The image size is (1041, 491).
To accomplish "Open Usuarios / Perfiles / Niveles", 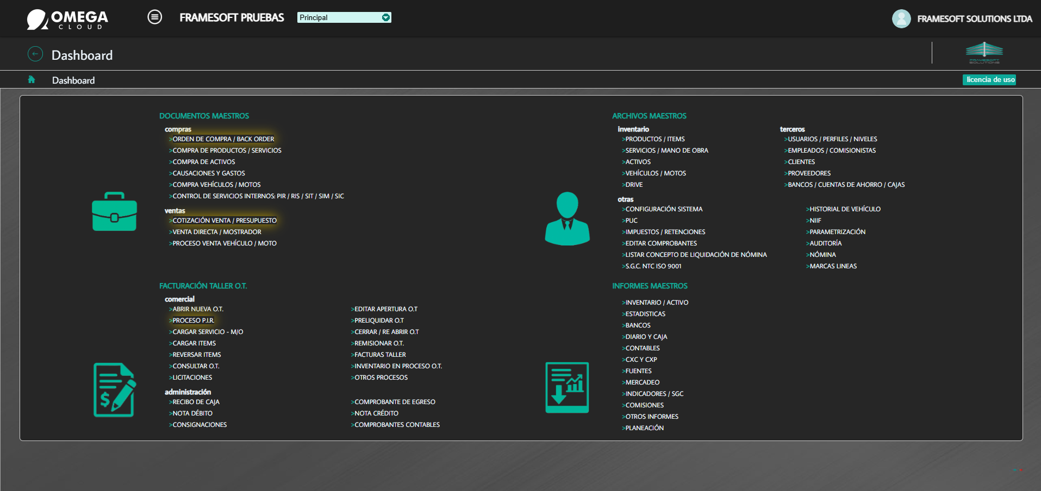I will click(832, 139).
